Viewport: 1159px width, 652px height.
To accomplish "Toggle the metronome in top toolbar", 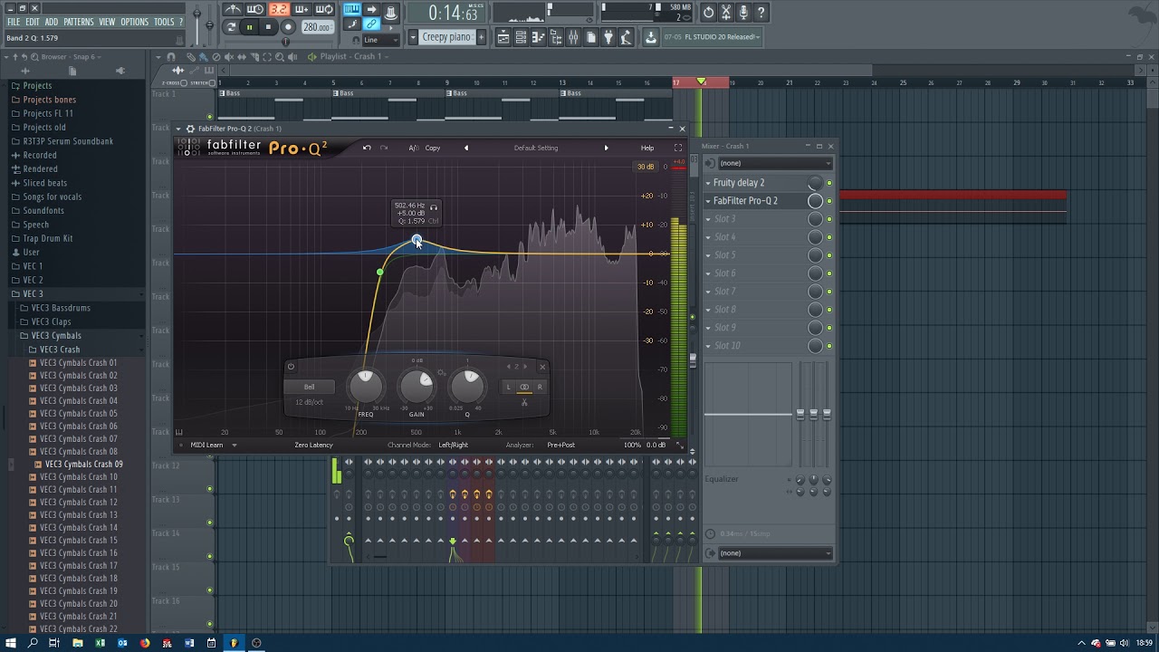I will coord(234,10).
